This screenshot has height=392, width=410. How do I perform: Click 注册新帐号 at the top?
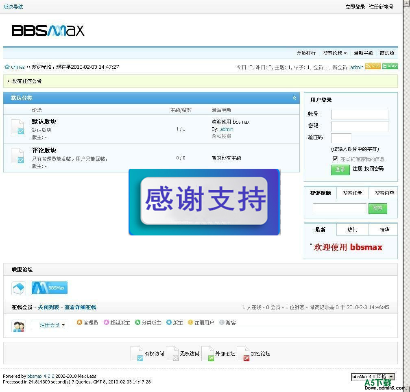coord(381,7)
